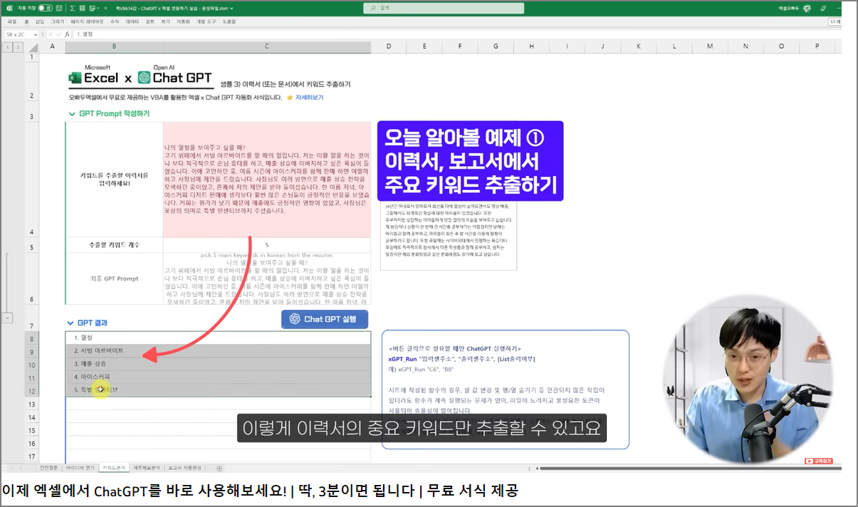Select column H header

click(x=532, y=47)
